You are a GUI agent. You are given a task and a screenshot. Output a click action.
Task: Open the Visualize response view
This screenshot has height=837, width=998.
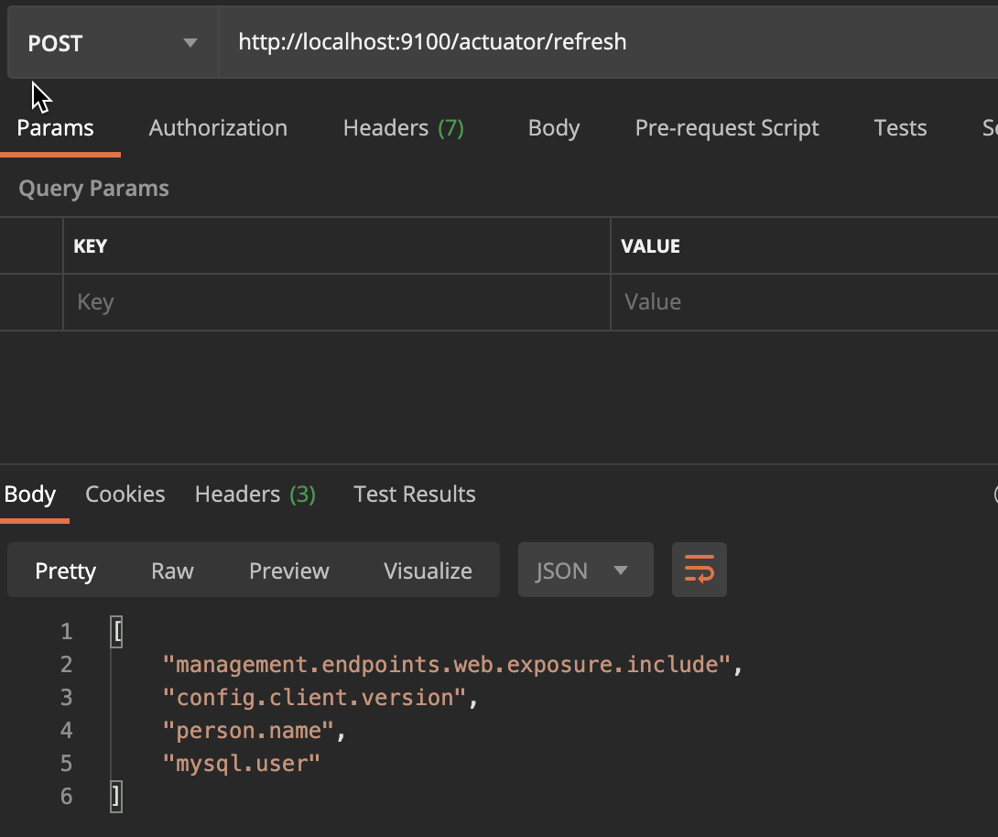(428, 571)
